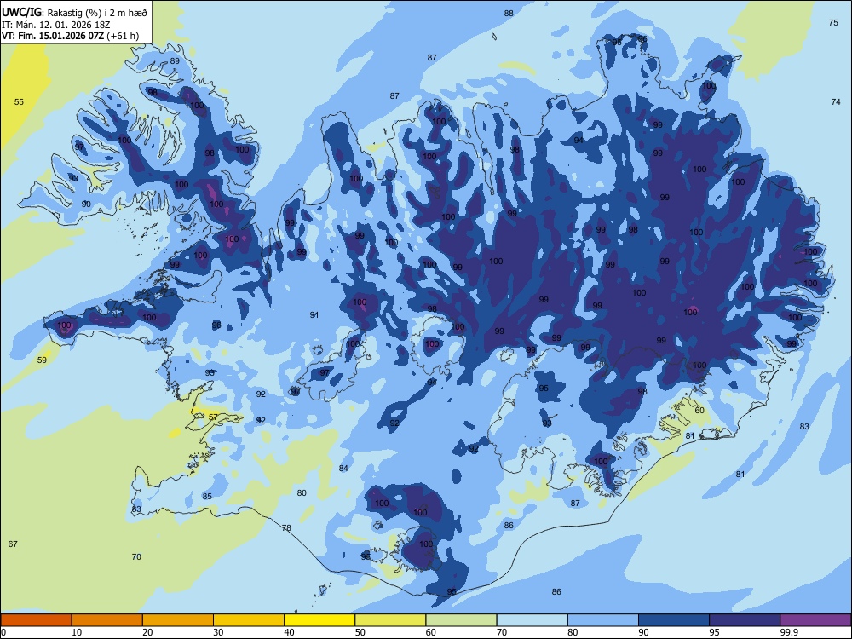The width and height of the screenshot is (852, 639).
Task: Click the medium blue 80–90 legend swatch
Action: [603, 620]
